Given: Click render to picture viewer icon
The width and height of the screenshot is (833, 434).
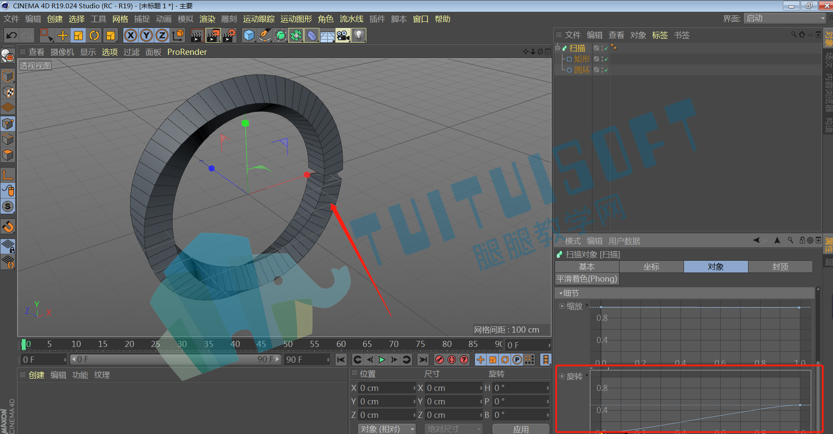Looking at the screenshot, I should pyautogui.click(x=213, y=36).
